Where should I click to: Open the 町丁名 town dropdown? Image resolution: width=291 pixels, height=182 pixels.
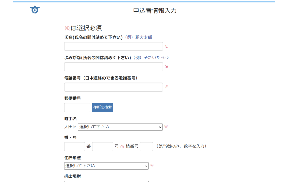120,127
